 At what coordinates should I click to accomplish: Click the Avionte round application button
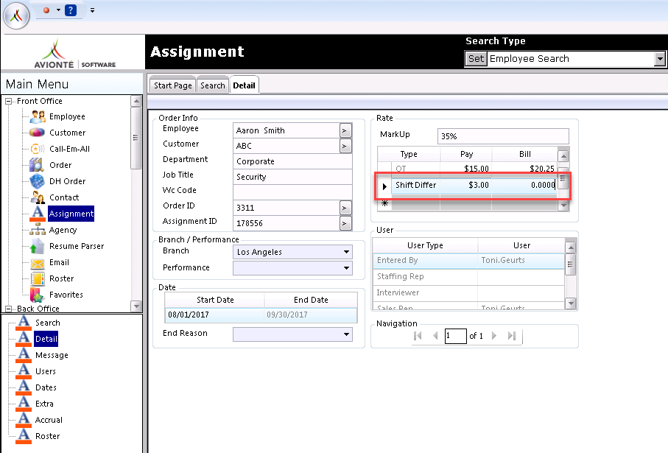coord(16,15)
